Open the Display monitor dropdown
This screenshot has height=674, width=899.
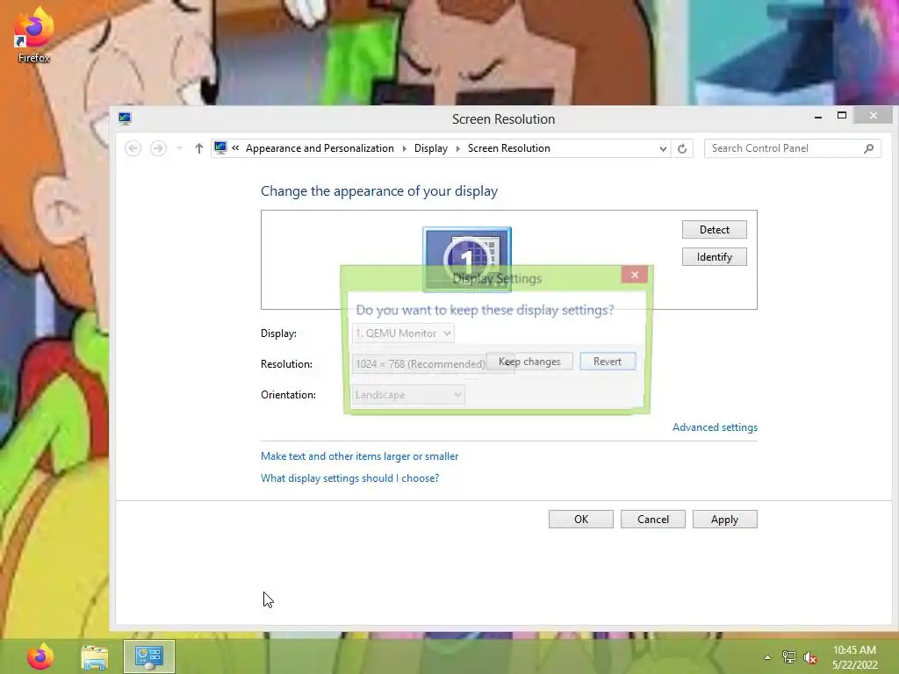tap(403, 333)
